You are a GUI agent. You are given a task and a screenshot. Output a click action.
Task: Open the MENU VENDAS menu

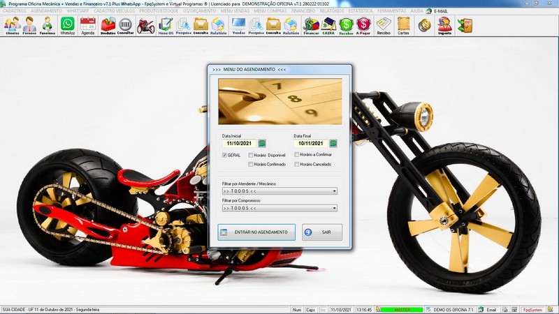(235, 11)
